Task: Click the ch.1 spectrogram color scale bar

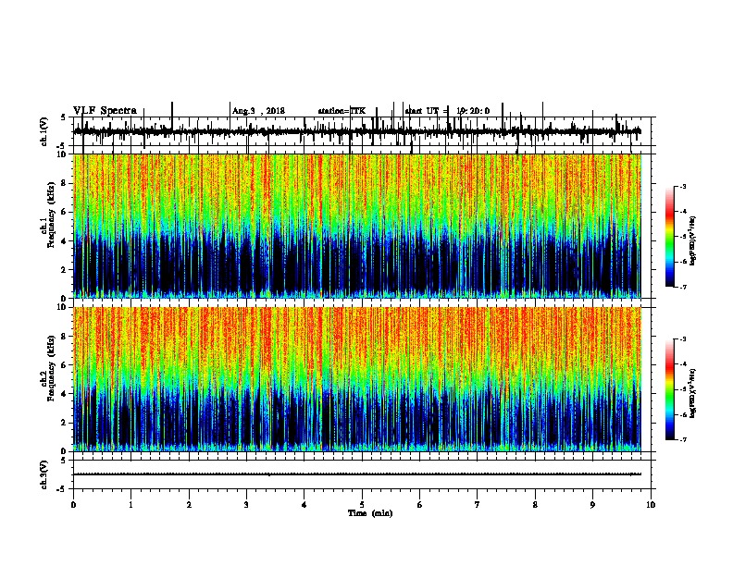Action: pos(670,237)
